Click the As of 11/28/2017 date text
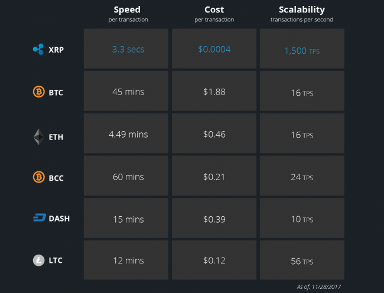 point(318,287)
